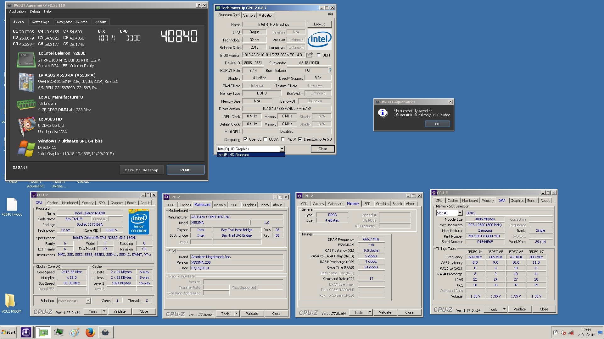Viewport: 604px width, 339px height.
Task: Click the Core Speed 2415.58 MHz value
Action: pos(72,272)
